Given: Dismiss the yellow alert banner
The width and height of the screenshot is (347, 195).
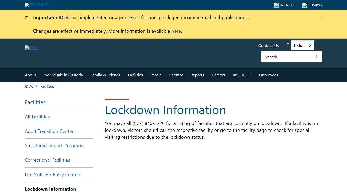Looking at the screenshot, I should (320, 17).
